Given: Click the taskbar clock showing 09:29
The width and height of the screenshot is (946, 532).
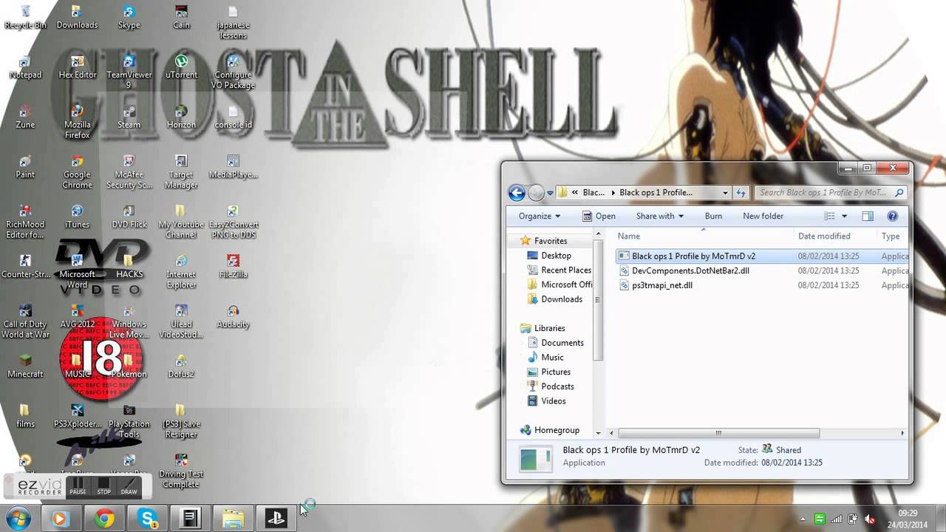Looking at the screenshot, I should coord(908,519).
